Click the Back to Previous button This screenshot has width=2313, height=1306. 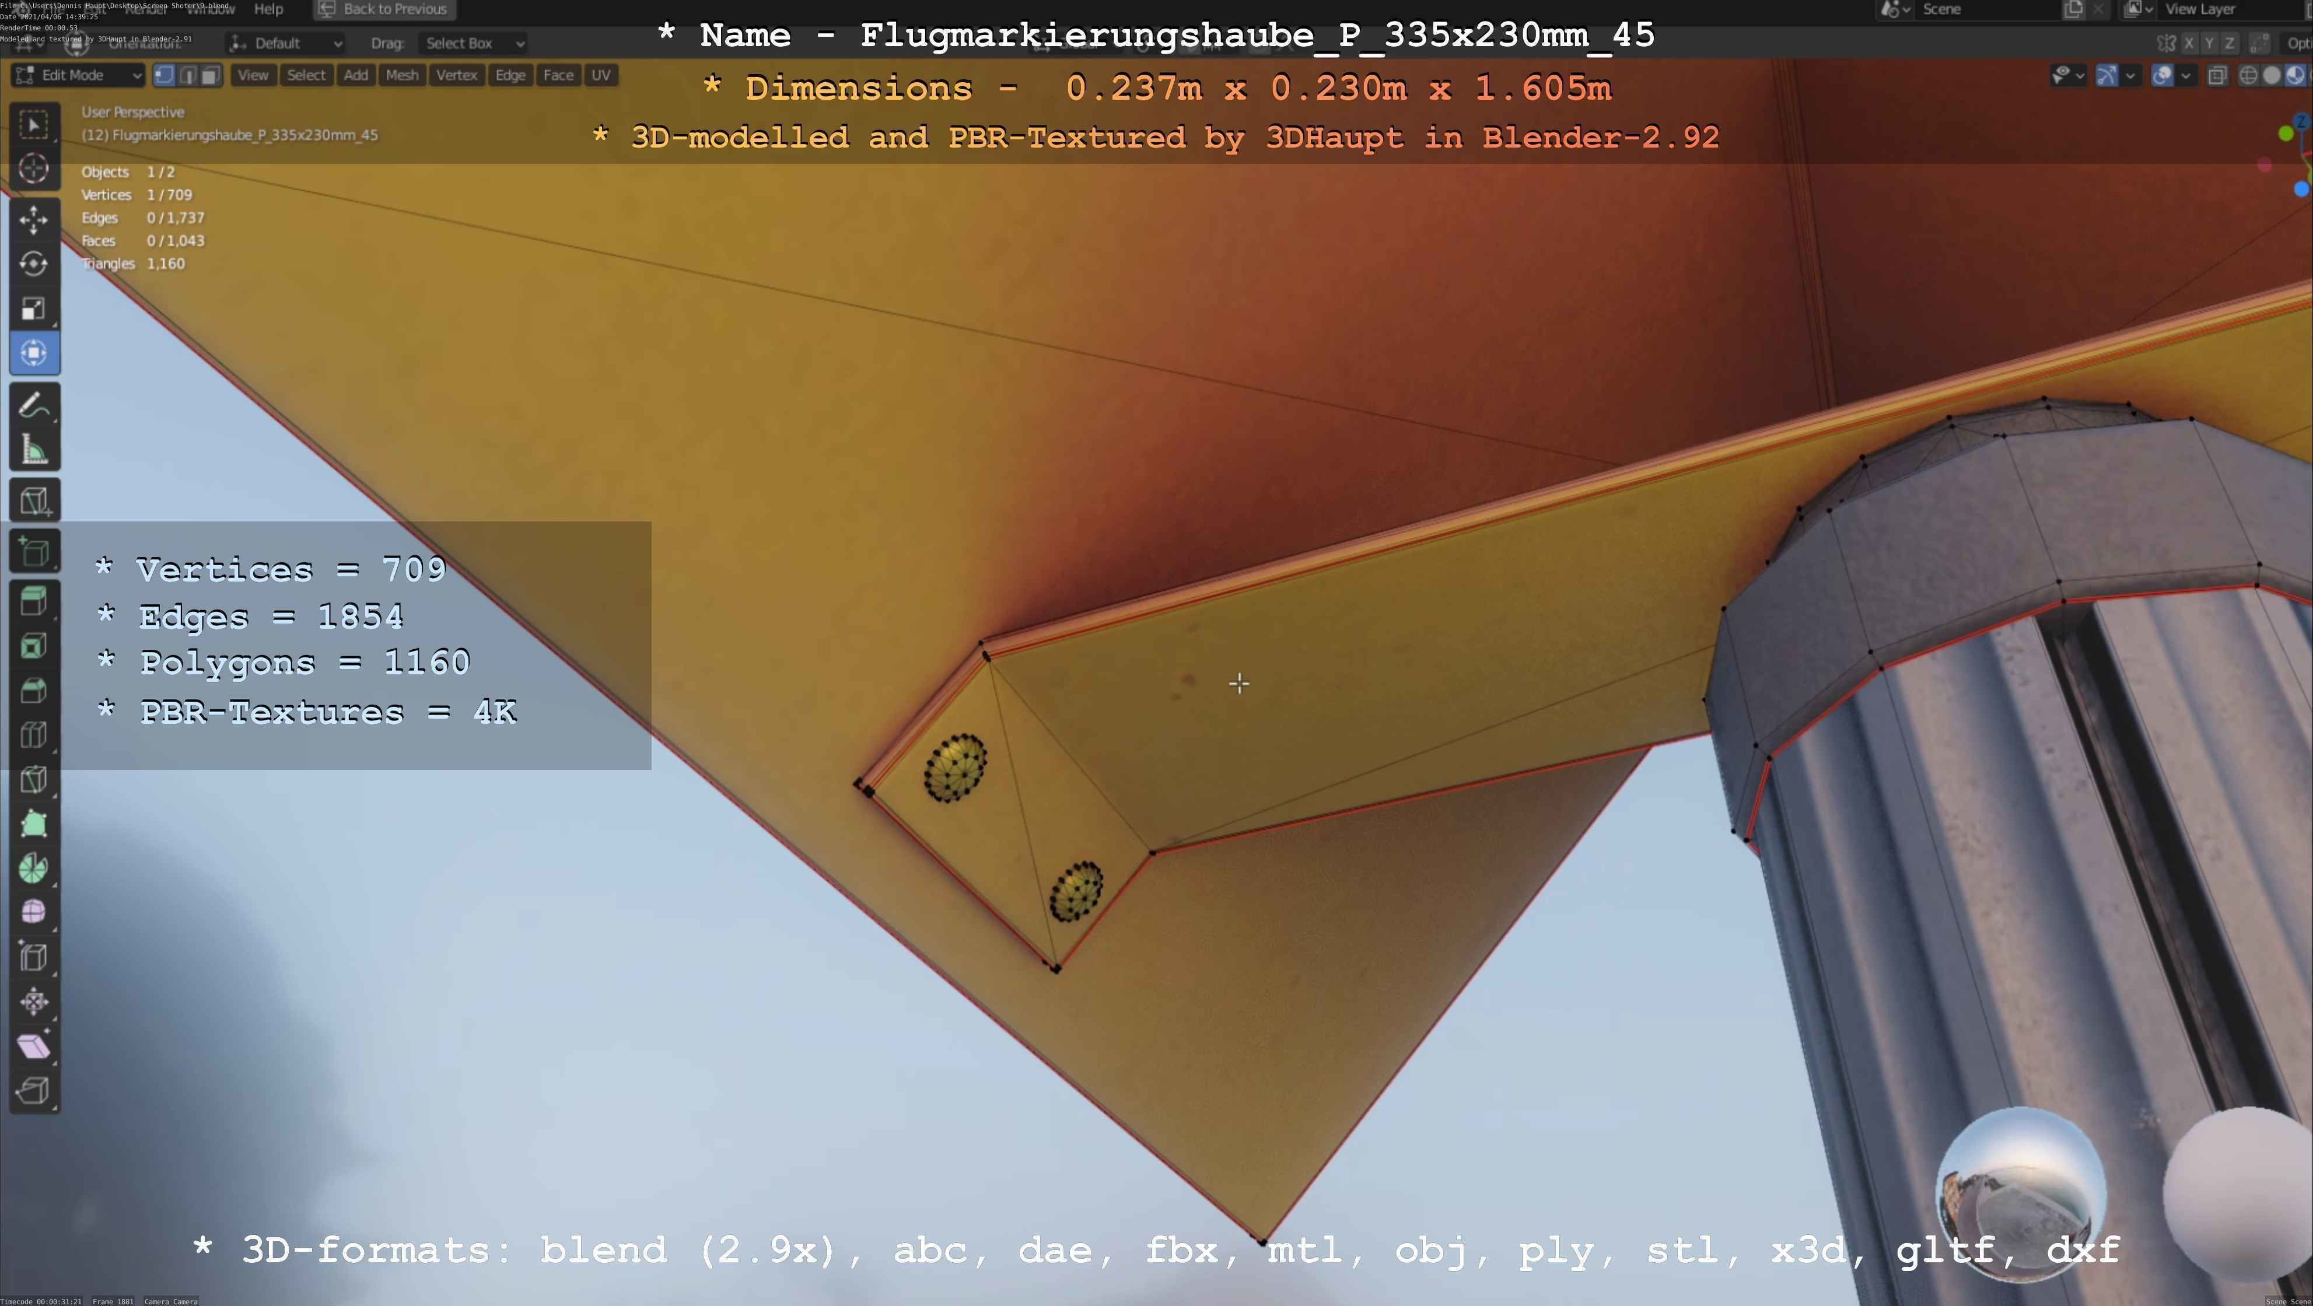click(x=384, y=9)
